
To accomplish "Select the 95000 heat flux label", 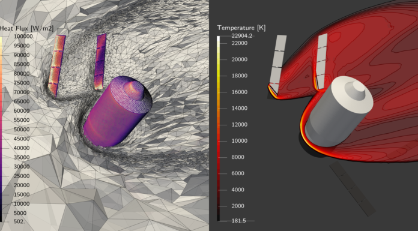I will coord(22,46).
